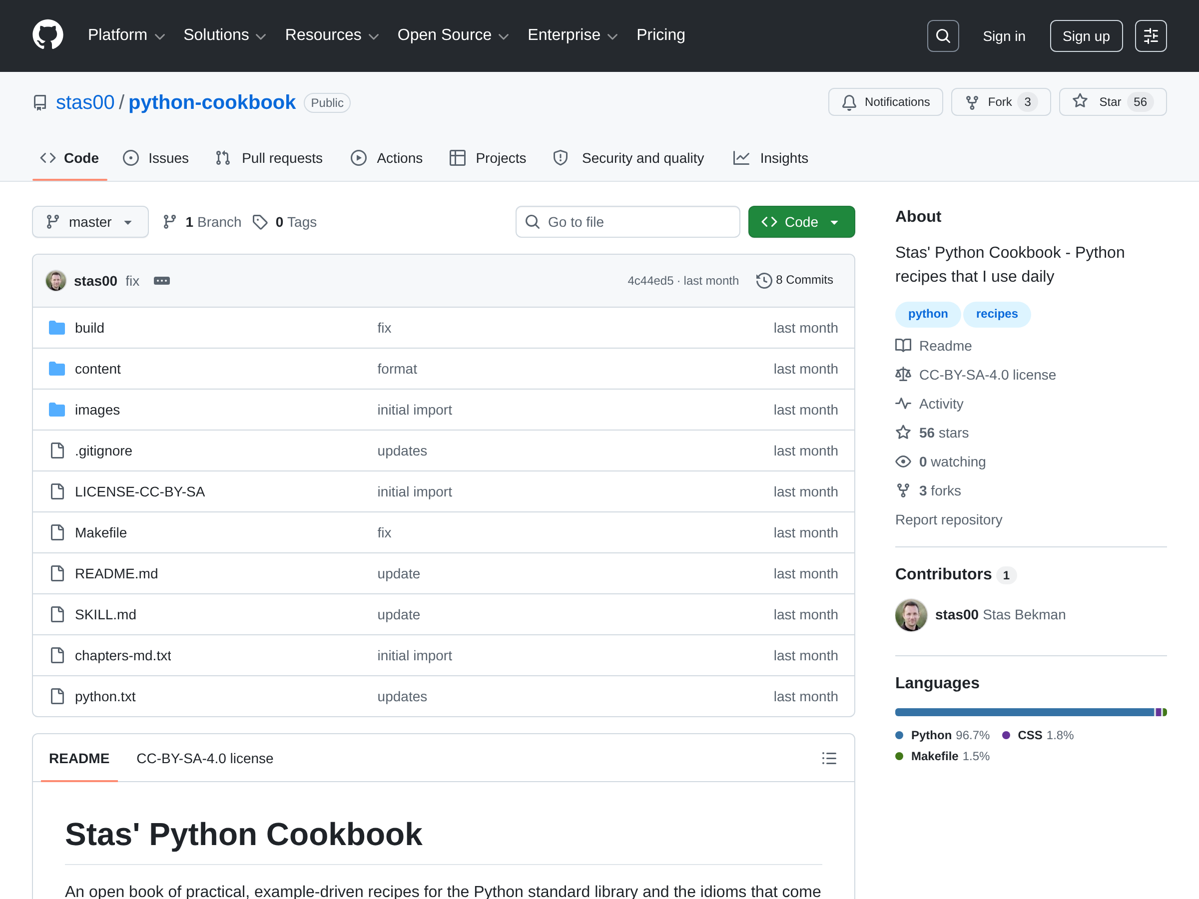Screen dimensions: 1199x899
Task: Click the python topic tag
Action: tap(927, 314)
